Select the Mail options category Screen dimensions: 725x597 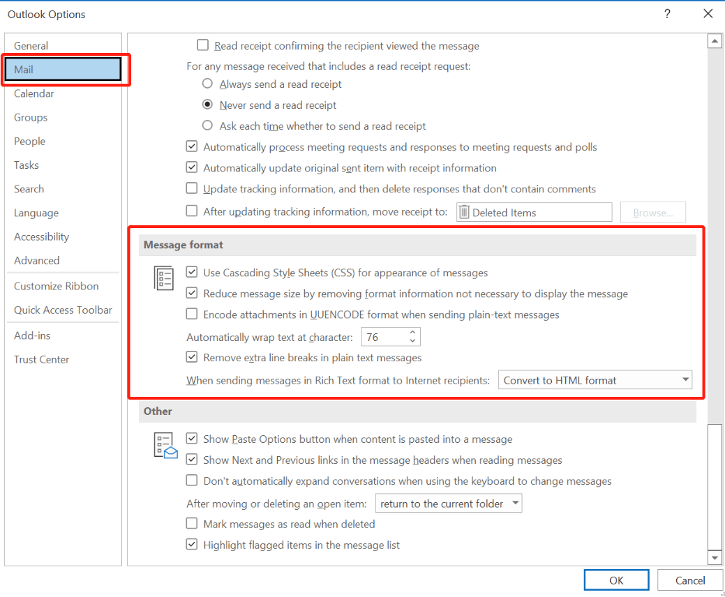click(x=63, y=69)
